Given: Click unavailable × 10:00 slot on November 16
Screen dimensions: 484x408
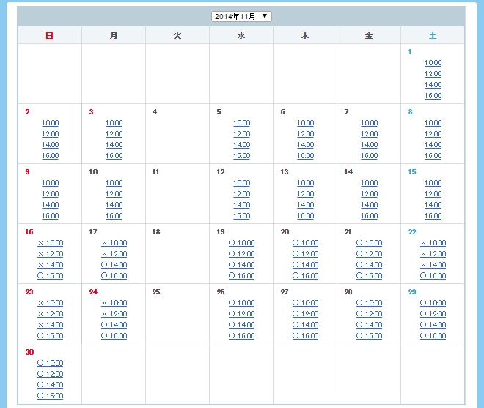Looking at the screenshot, I should click(51, 243).
